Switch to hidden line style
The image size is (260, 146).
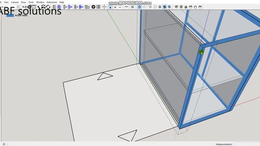click(155, 7)
